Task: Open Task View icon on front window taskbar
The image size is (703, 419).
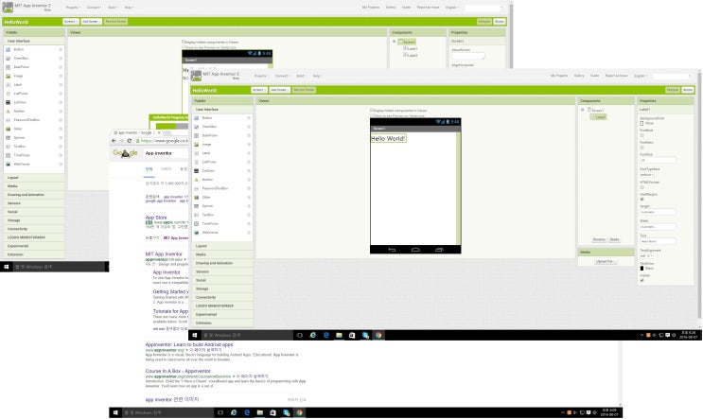Action: coord(300,335)
